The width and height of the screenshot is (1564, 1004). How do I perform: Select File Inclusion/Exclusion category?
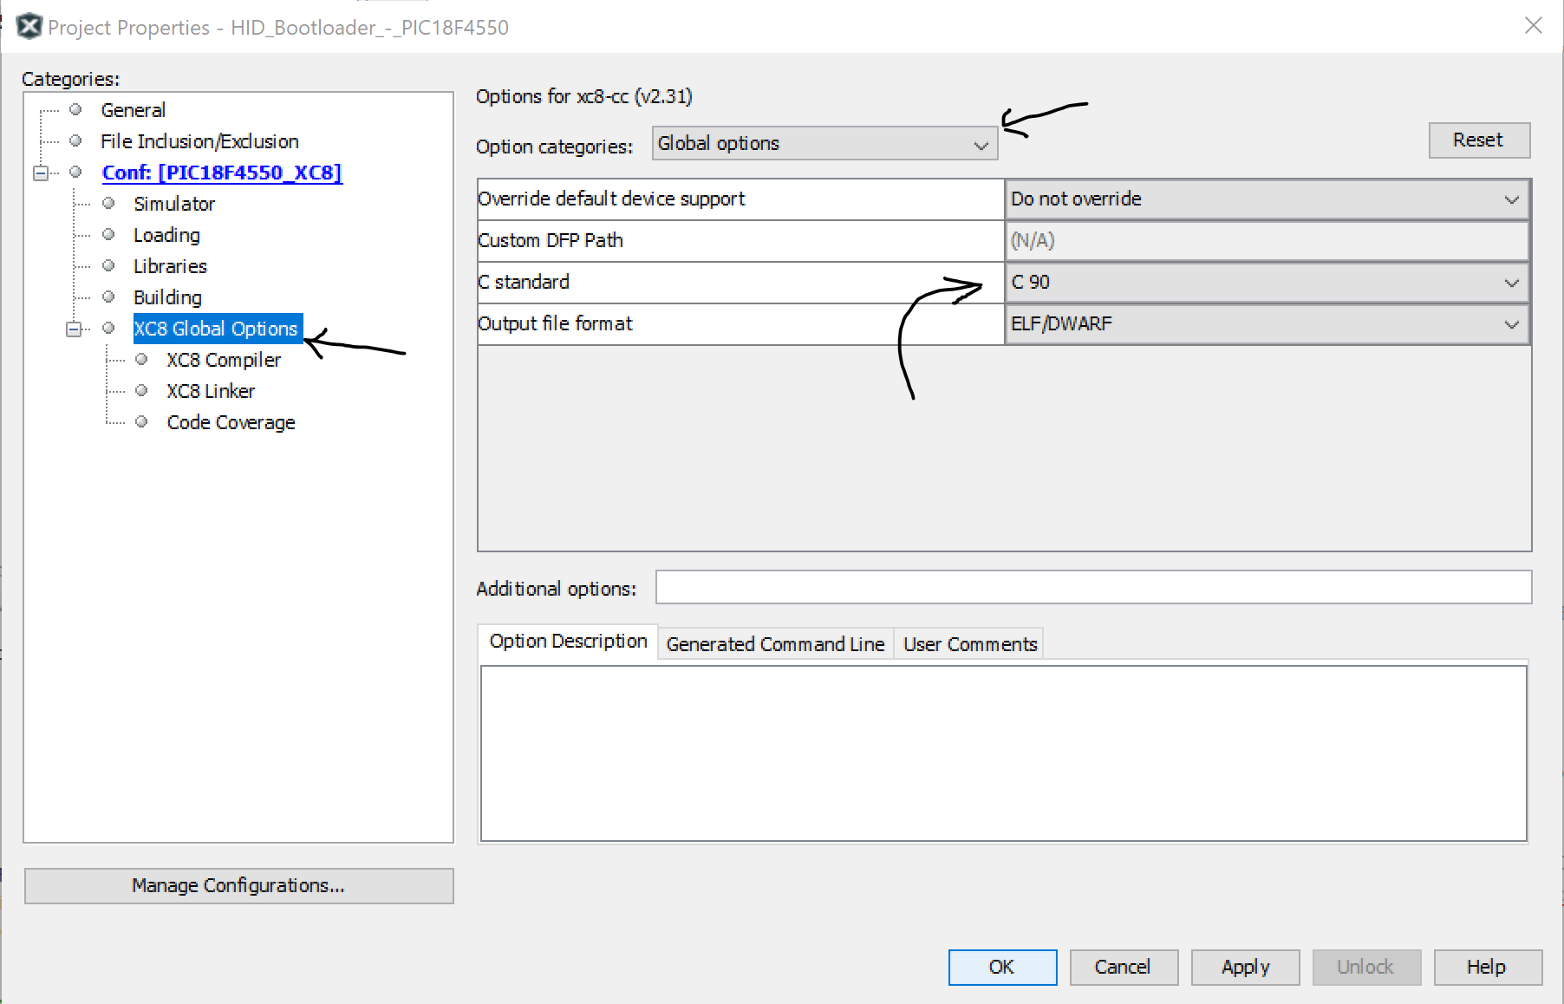pyautogui.click(x=199, y=141)
